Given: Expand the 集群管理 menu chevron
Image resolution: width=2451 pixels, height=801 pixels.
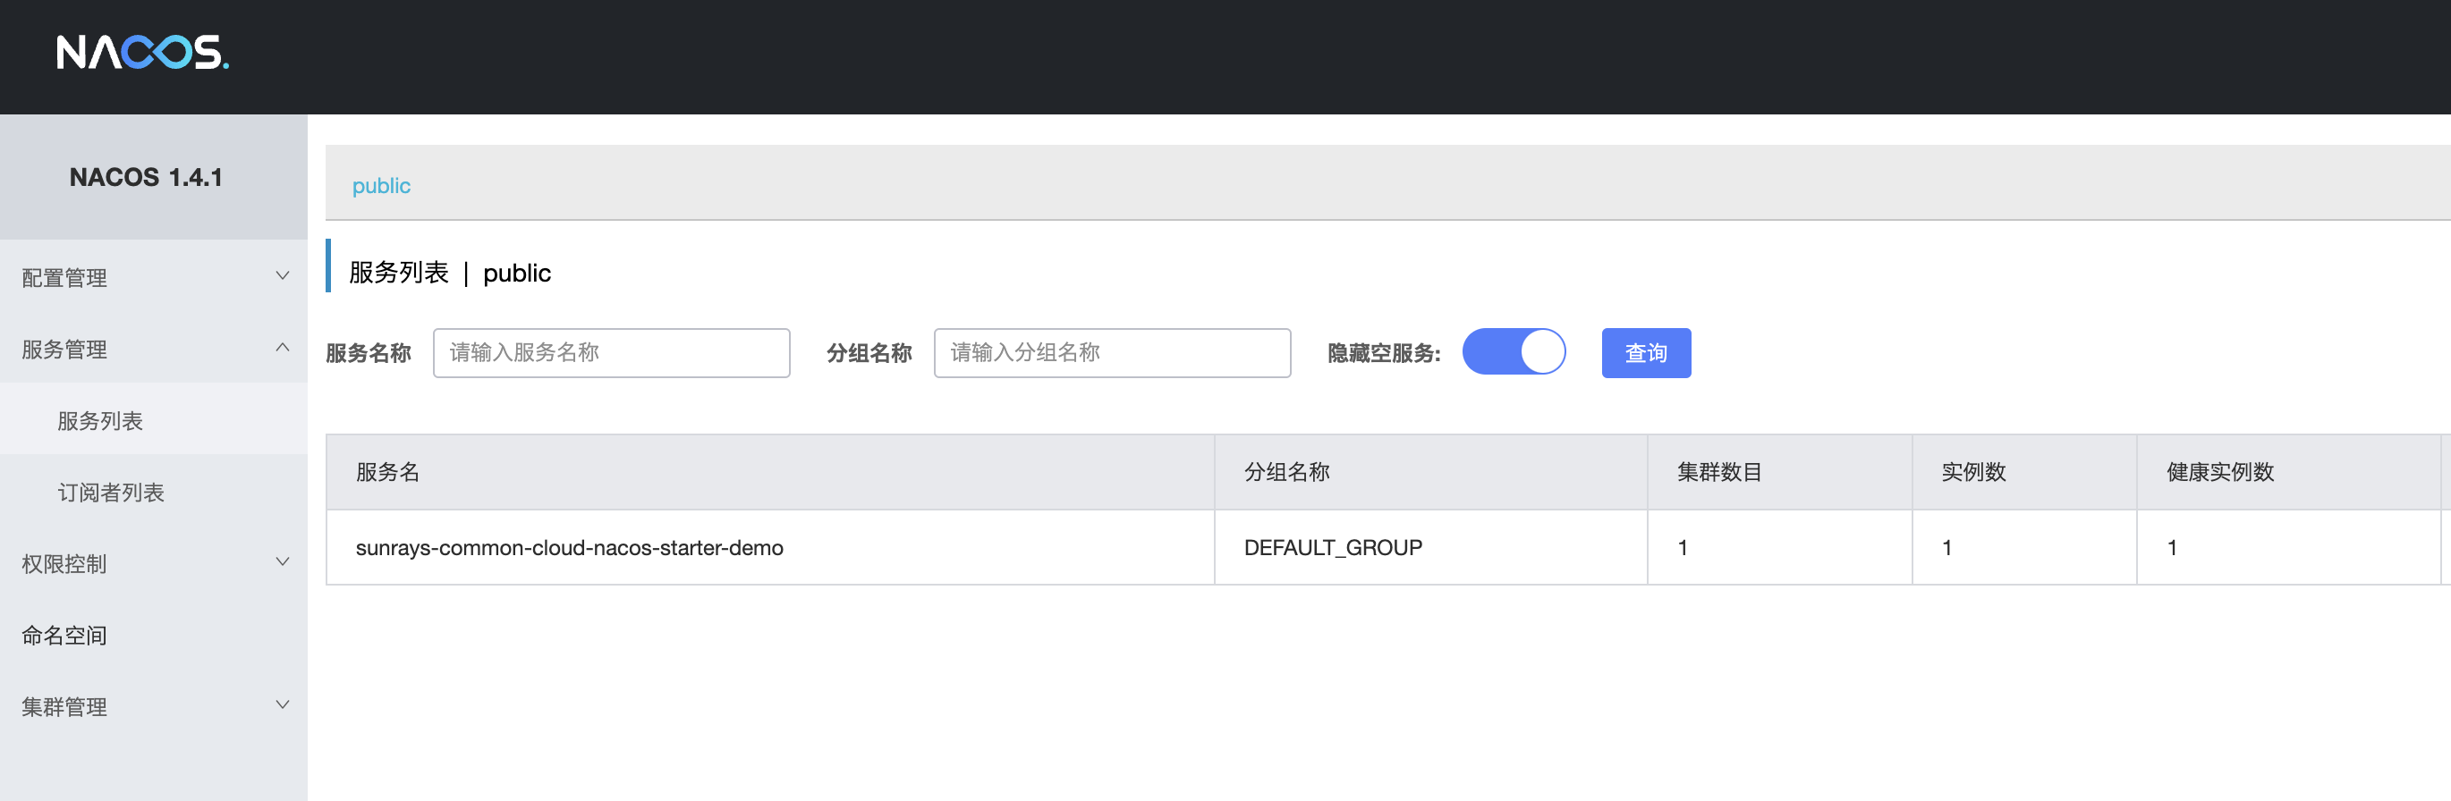Looking at the screenshot, I should pos(282,705).
